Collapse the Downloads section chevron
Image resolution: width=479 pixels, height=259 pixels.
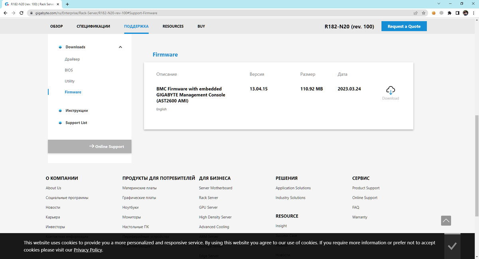point(120,47)
